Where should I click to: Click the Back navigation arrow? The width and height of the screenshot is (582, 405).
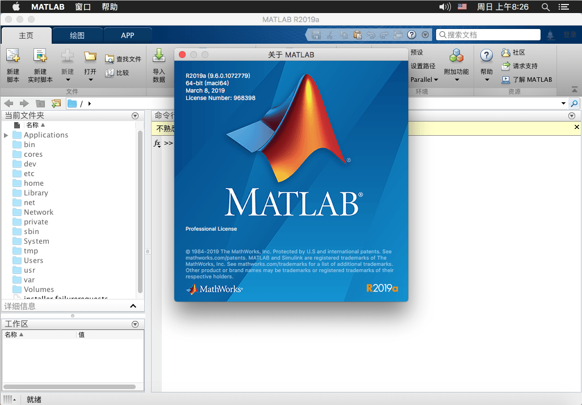[9, 103]
